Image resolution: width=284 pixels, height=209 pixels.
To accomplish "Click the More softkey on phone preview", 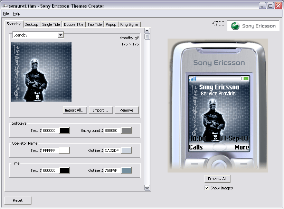I will [x=242, y=147].
